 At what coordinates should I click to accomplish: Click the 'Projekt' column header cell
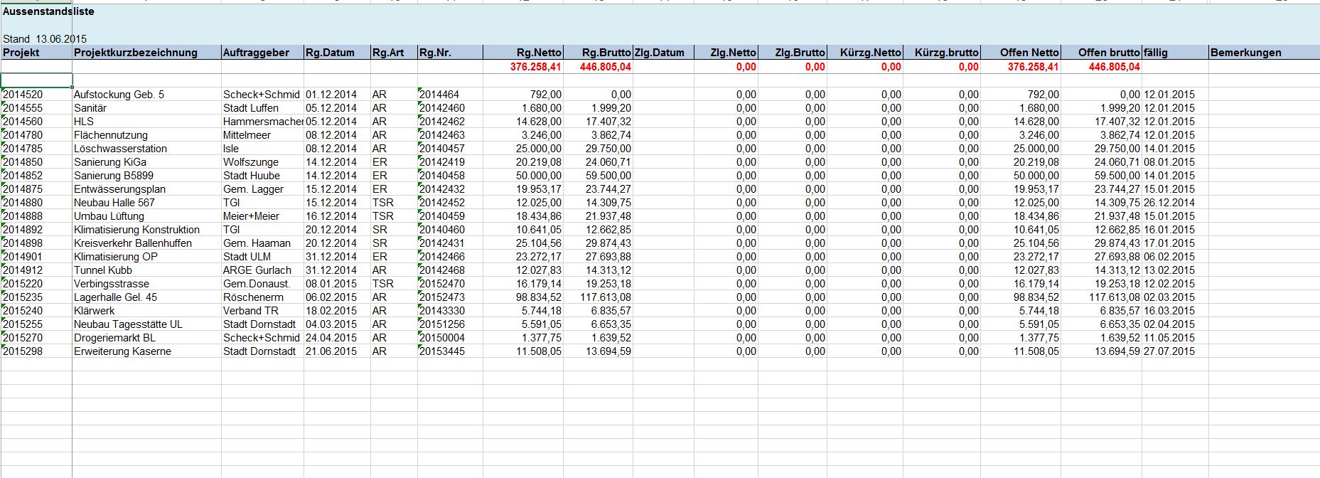[x=21, y=53]
